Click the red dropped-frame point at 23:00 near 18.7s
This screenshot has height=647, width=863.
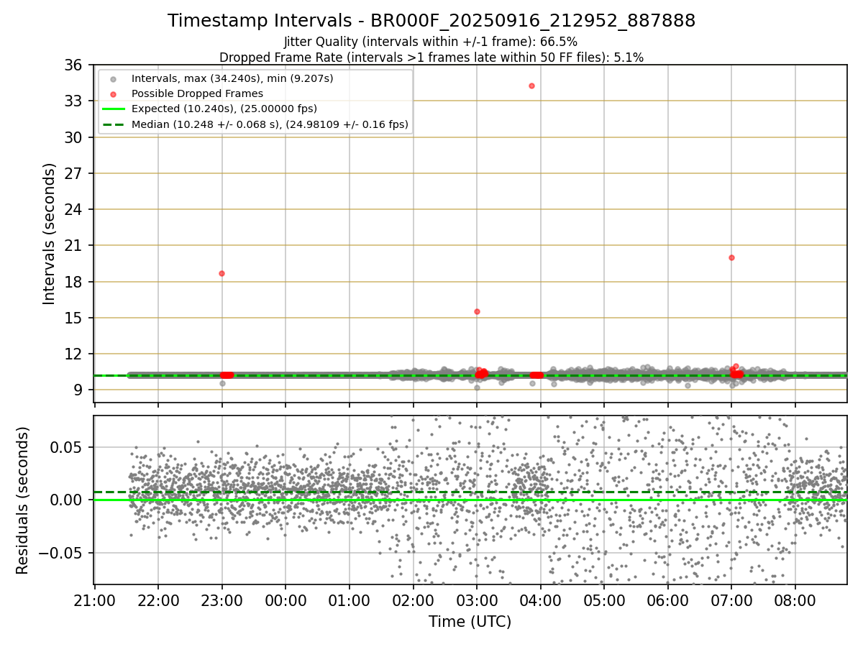[x=222, y=273]
